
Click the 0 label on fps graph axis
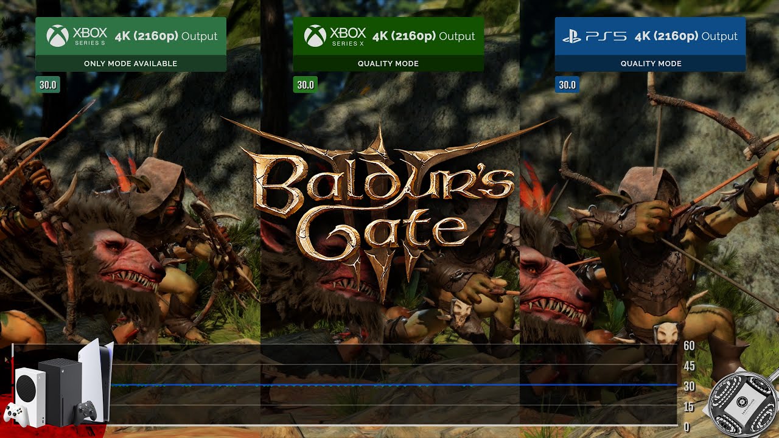pyautogui.click(x=686, y=427)
